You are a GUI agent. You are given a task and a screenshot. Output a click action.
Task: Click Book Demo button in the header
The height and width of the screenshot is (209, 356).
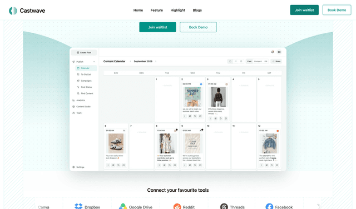click(x=337, y=10)
